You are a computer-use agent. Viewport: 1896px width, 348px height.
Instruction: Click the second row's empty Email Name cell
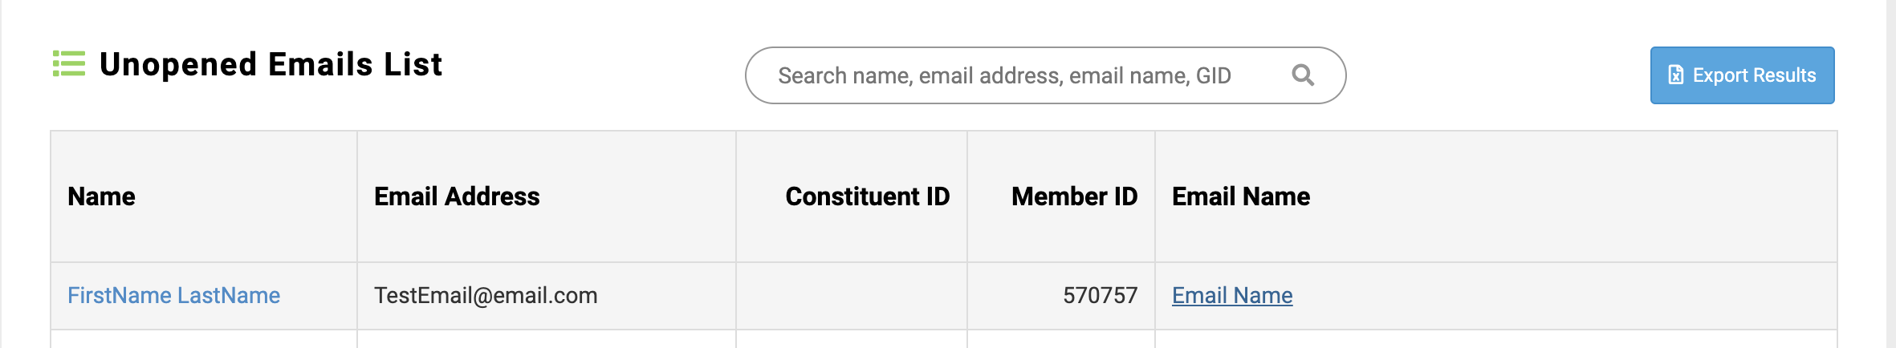[x=1495, y=339]
